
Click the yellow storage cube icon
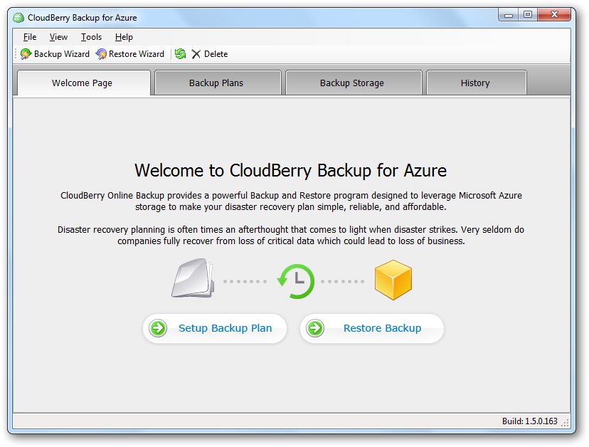(393, 280)
